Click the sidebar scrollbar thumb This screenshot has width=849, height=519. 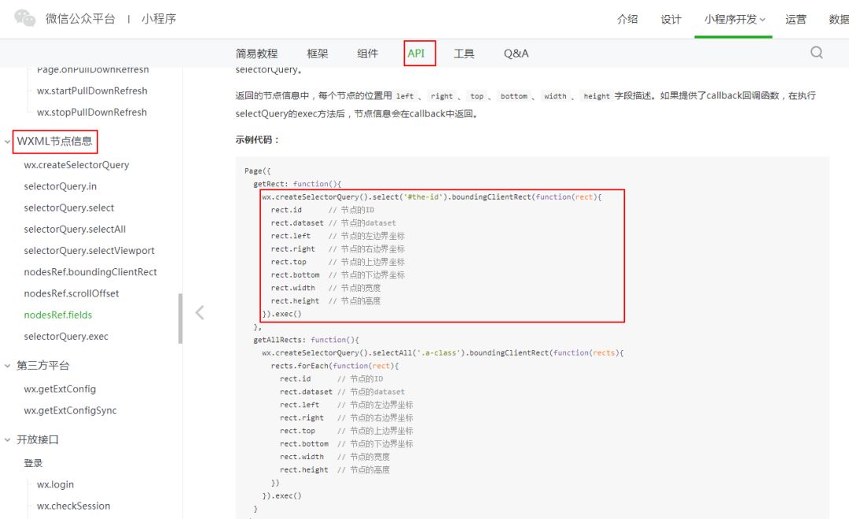[180, 318]
